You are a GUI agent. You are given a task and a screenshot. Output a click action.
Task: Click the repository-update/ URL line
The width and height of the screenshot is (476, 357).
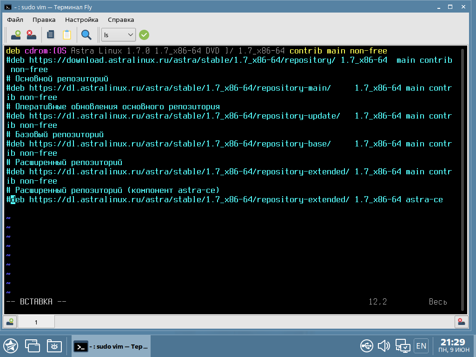(229, 120)
